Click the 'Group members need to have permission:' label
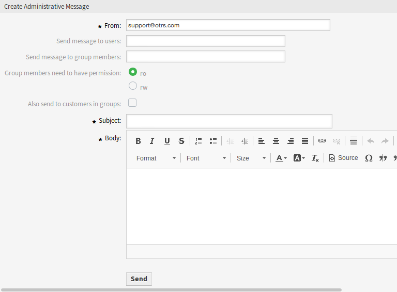 pos(63,73)
